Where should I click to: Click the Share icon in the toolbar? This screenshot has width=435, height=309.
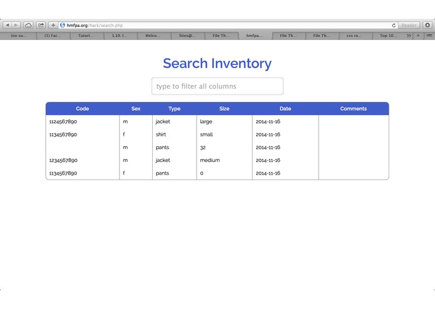tap(41, 25)
